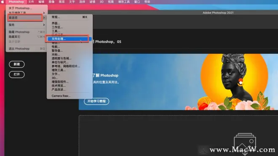Viewport: 278px width, 156px height.
Task: Select Camera Raw... in preferences submenu
Action: click(69, 96)
